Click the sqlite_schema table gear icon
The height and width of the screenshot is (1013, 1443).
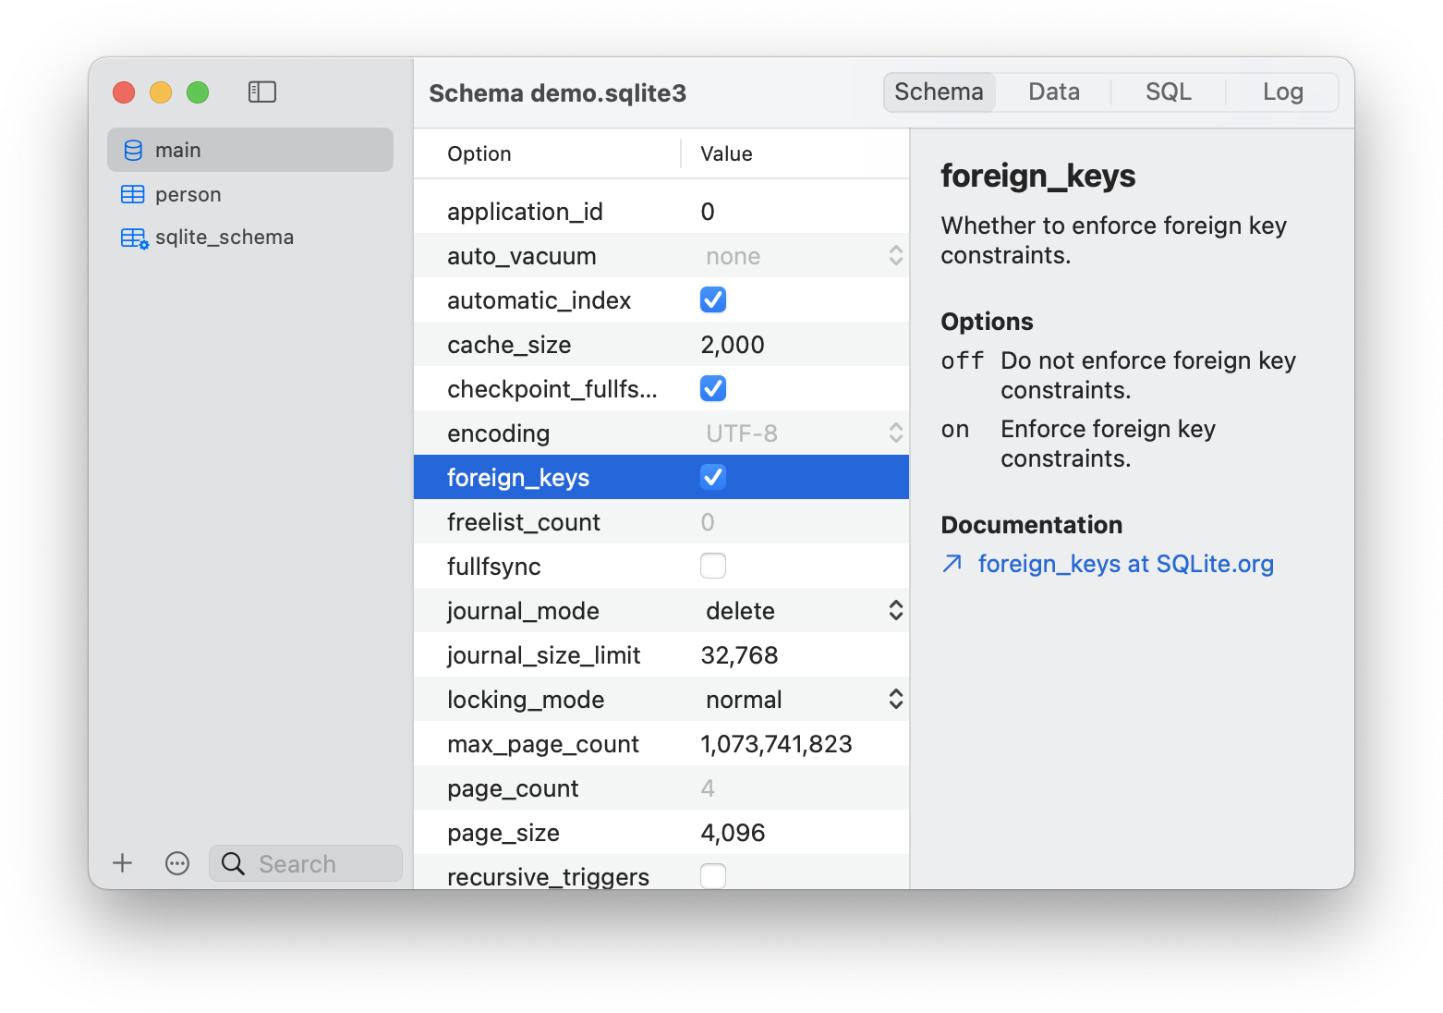[x=135, y=238]
